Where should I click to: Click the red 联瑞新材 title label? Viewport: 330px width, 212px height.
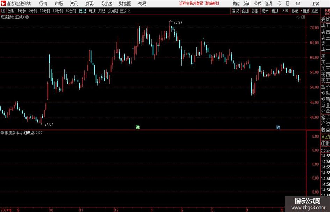[x=212, y=3]
